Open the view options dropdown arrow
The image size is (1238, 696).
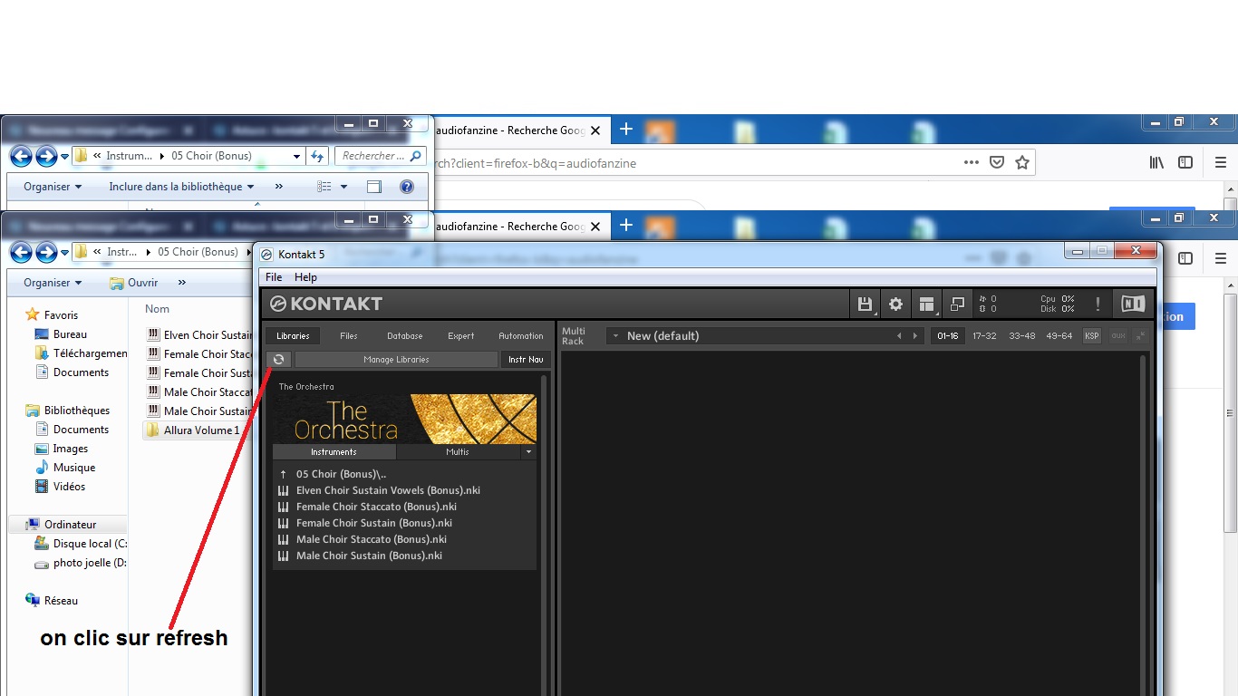point(343,187)
